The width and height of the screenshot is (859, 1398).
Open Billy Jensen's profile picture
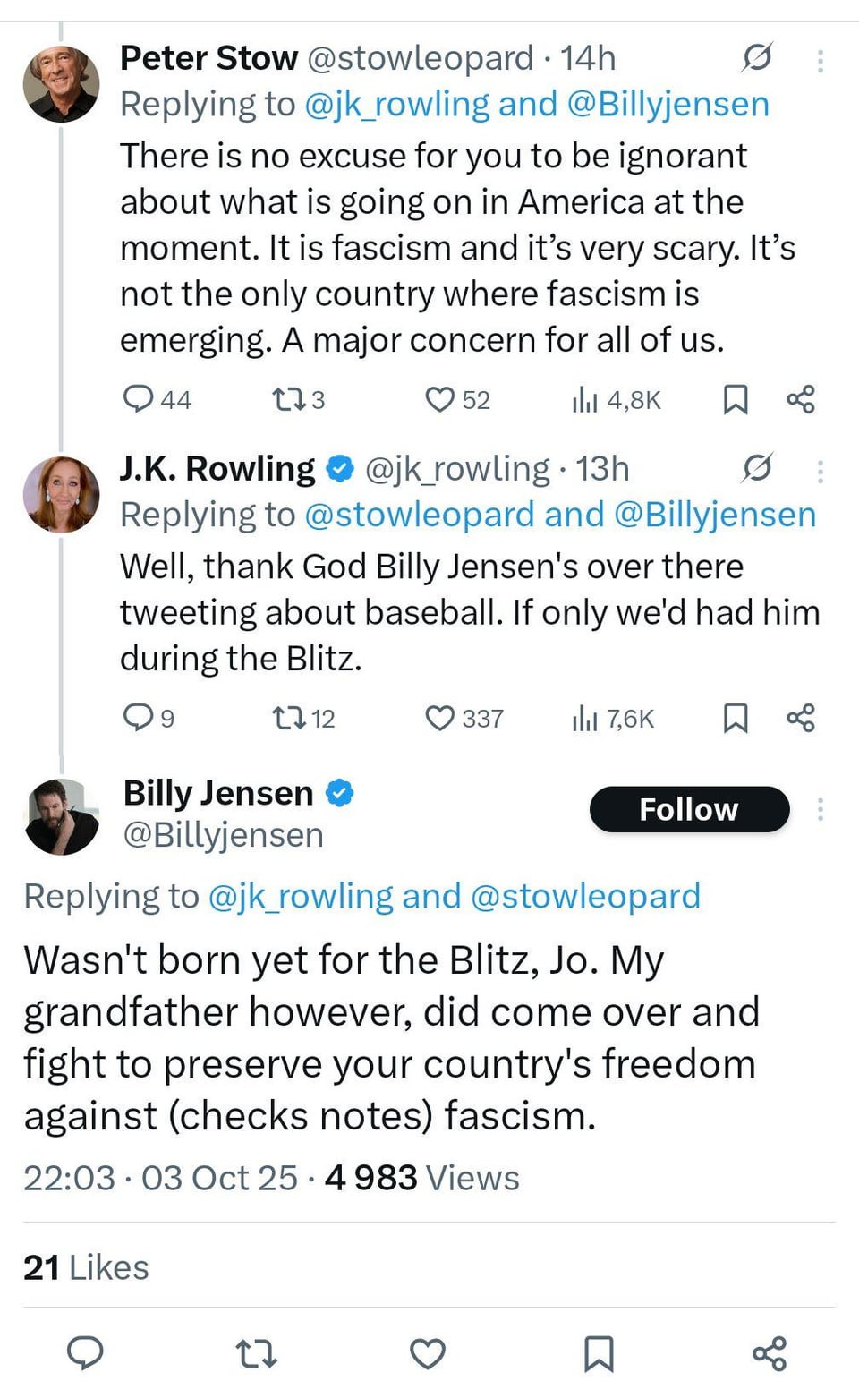tap(61, 816)
